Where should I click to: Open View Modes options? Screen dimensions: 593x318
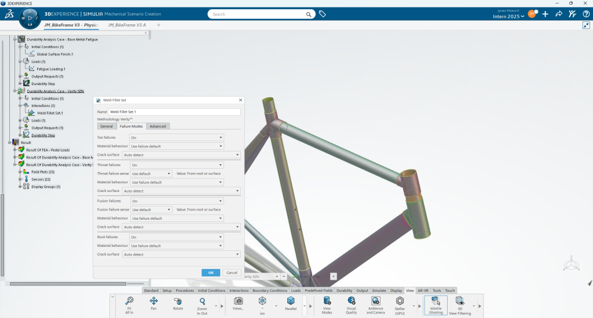pos(327,301)
